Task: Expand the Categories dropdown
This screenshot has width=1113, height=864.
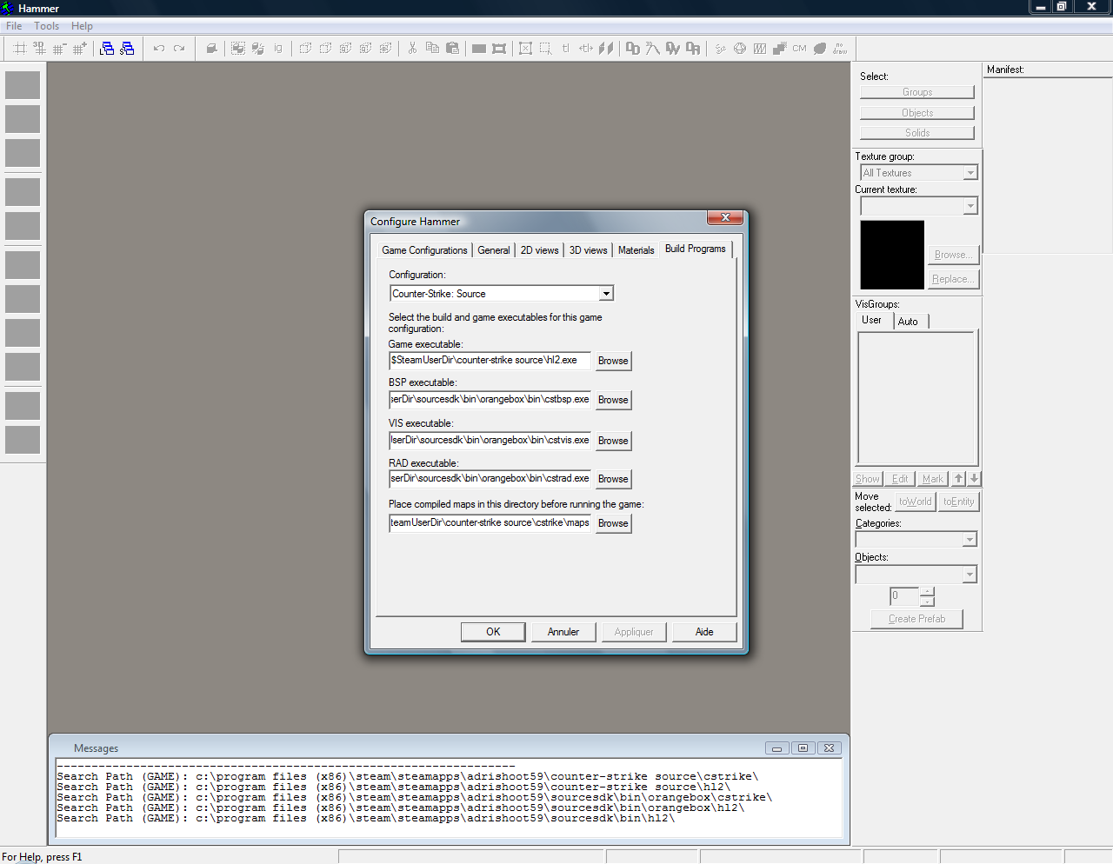Action: click(x=970, y=540)
